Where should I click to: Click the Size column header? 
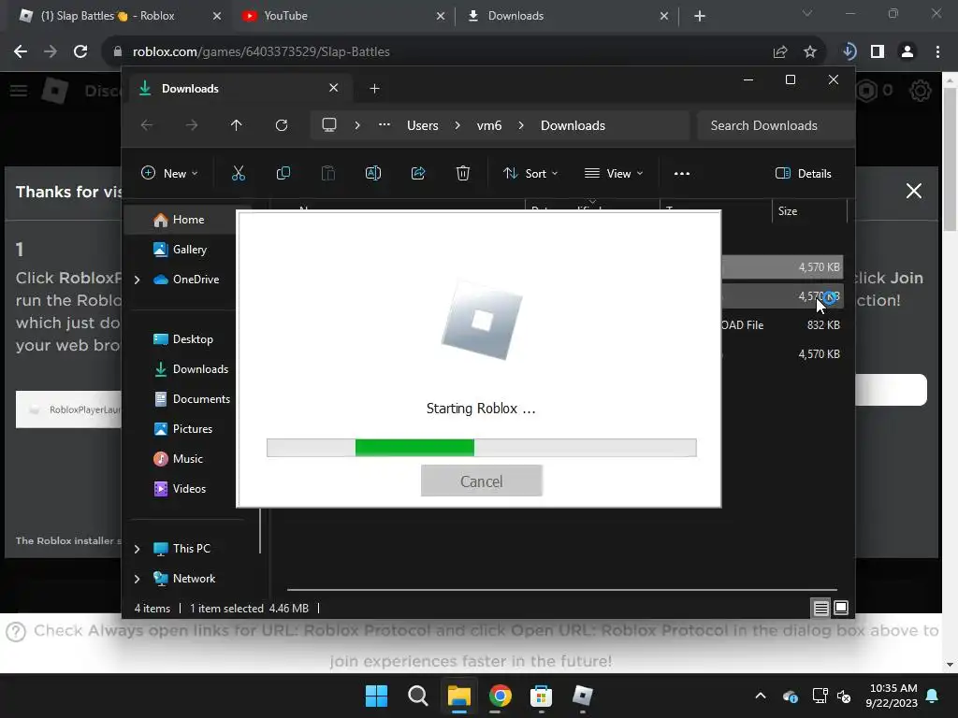(809, 211)
